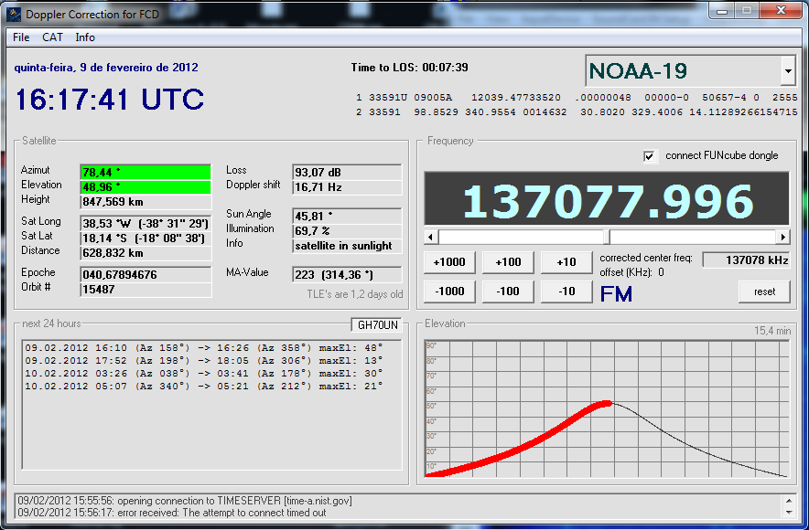The image size is (809, 530).
Task: Click the frequency slider left arrow
Action: coord(431,237)
